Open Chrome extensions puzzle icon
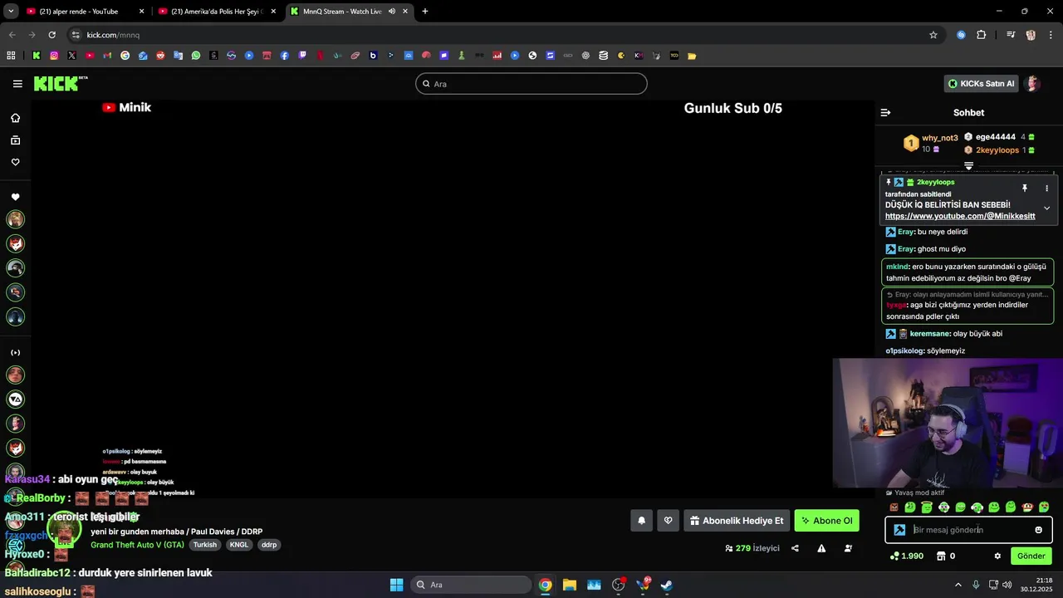The width and height of the screenshot is (1063, 598). pyautogui.click(x=982, y=35)
